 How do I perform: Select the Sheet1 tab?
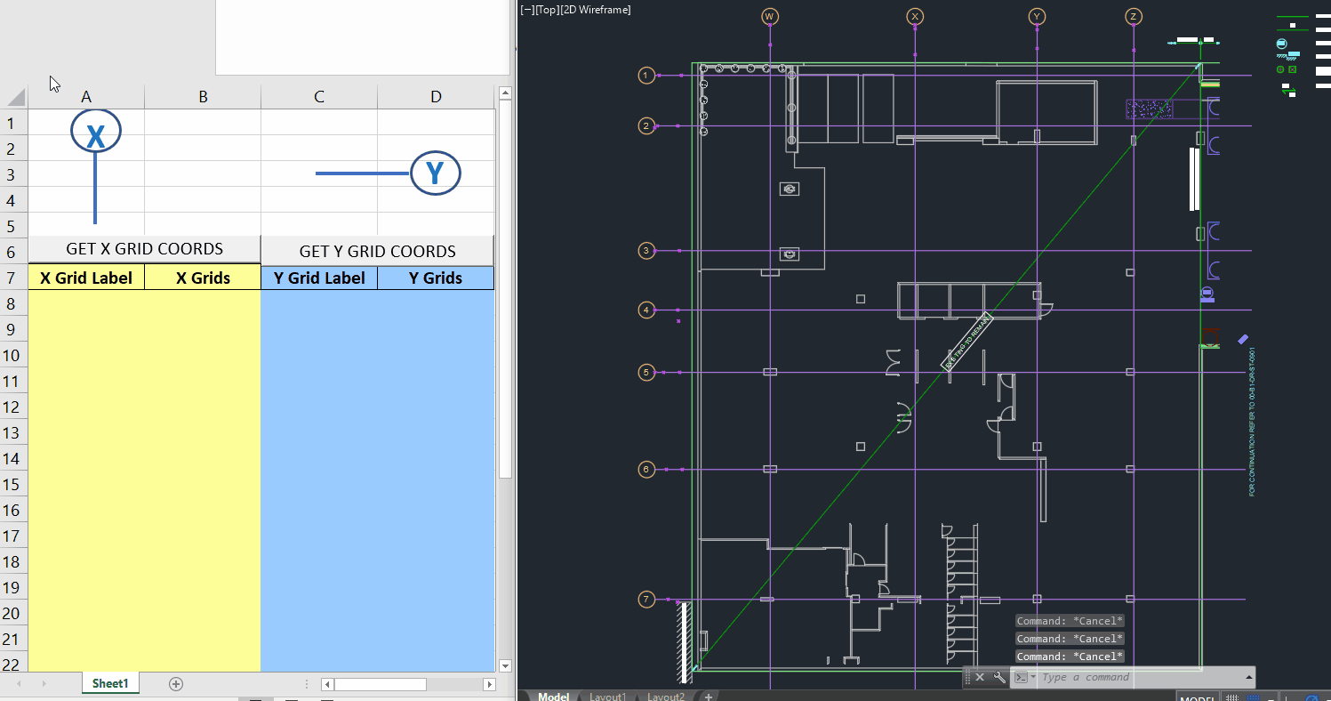[x=110, y=683]
